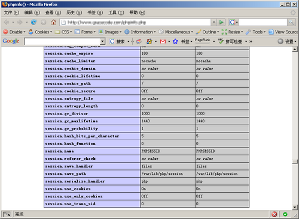This screenshot has height=219, width=299.
Task: Click the scrollbar up arrow
Action: [295, 49]
